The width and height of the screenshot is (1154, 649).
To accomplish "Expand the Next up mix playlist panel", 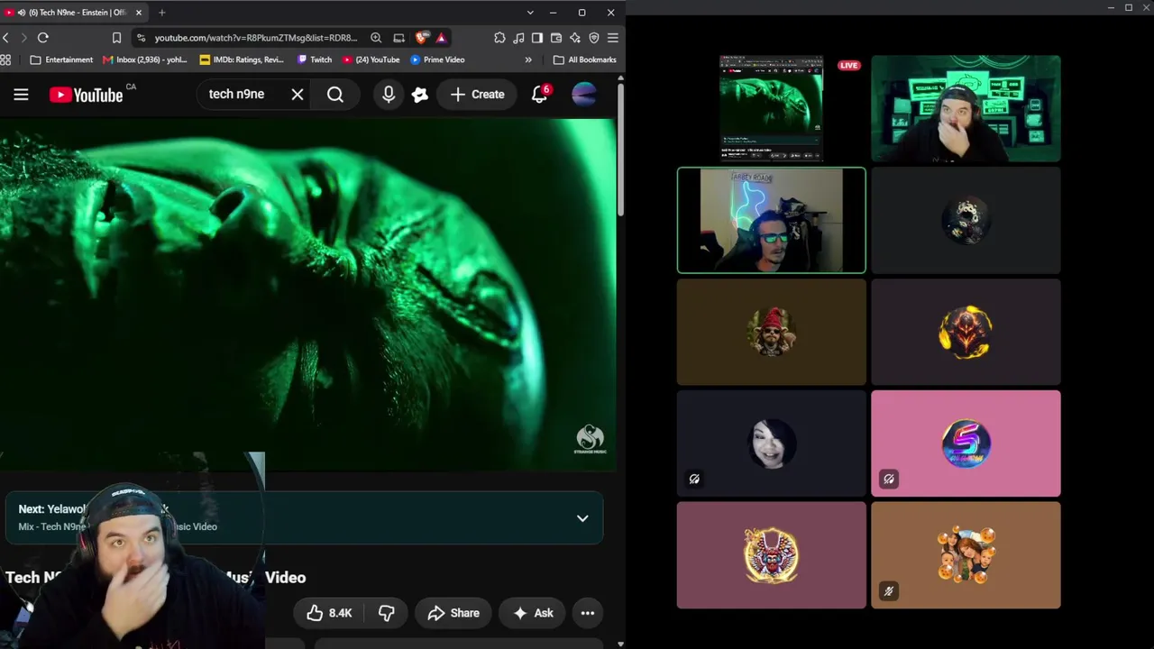I will [582, 518].
